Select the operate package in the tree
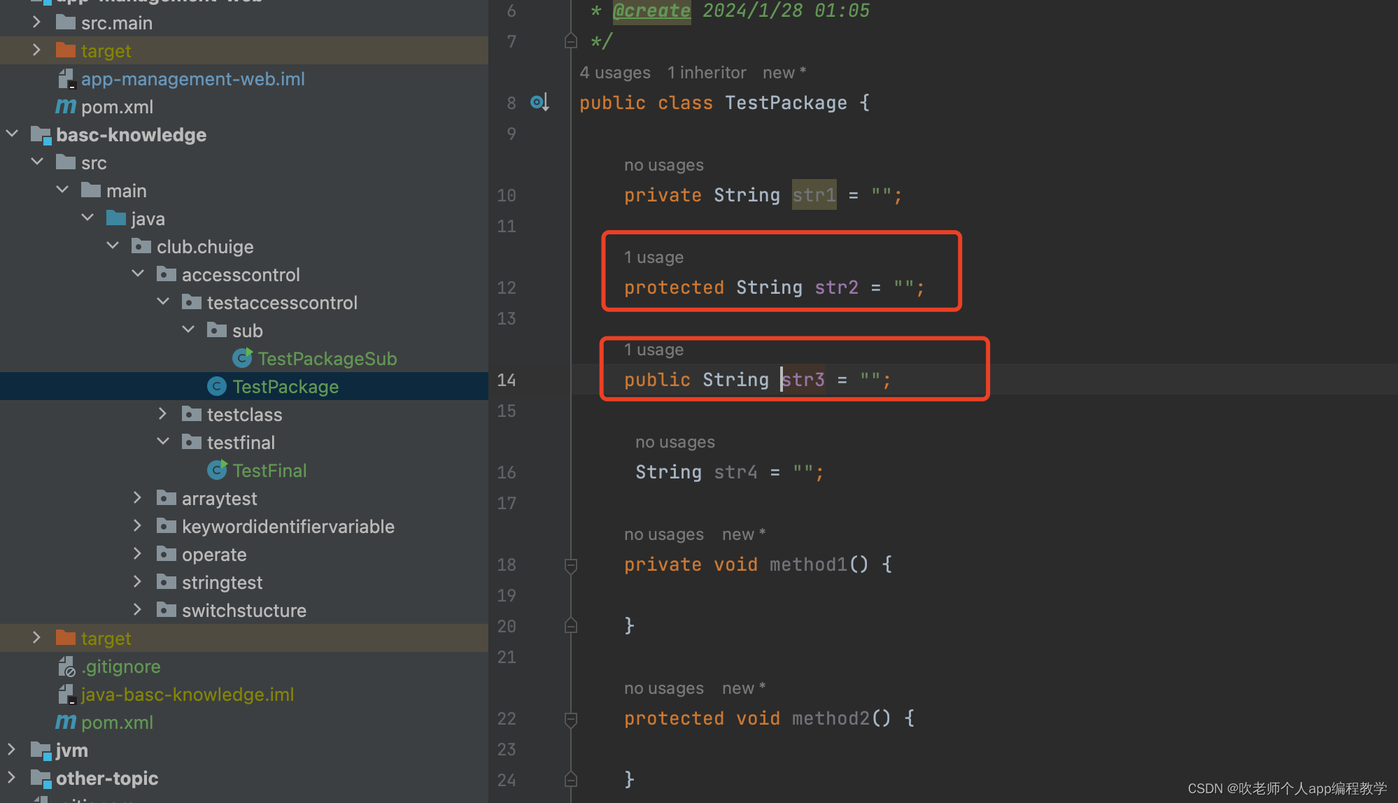 point(213,554)
